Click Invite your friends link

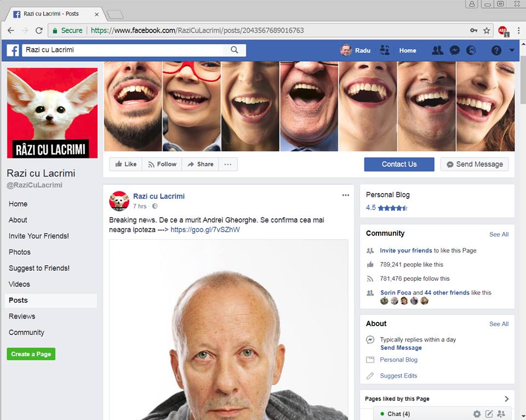(x=406, y=251)
